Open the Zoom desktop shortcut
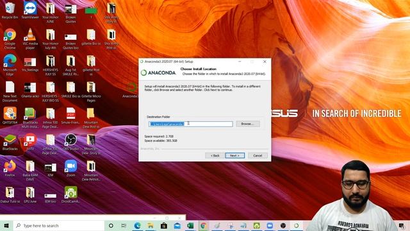 tap(70, 168)
